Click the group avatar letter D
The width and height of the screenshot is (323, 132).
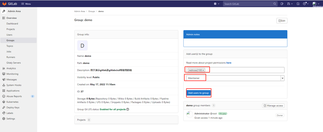click(82, 46)
